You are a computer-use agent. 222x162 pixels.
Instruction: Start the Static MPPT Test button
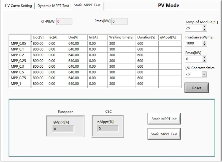point(164,134)
